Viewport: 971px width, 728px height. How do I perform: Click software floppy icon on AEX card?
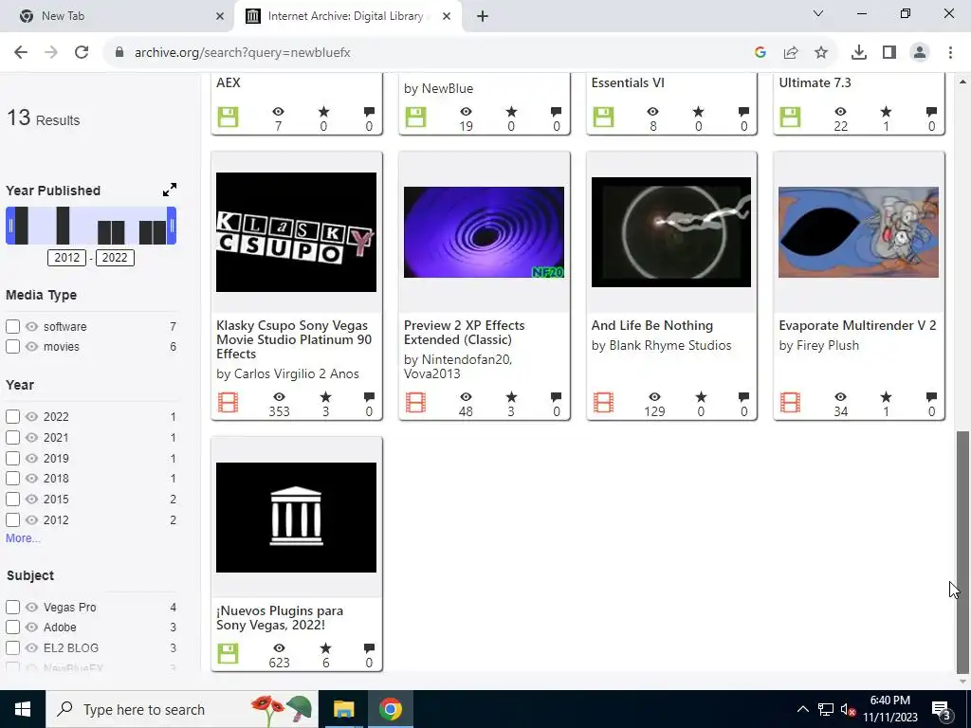pyautogui.click(x=228, y=117)
